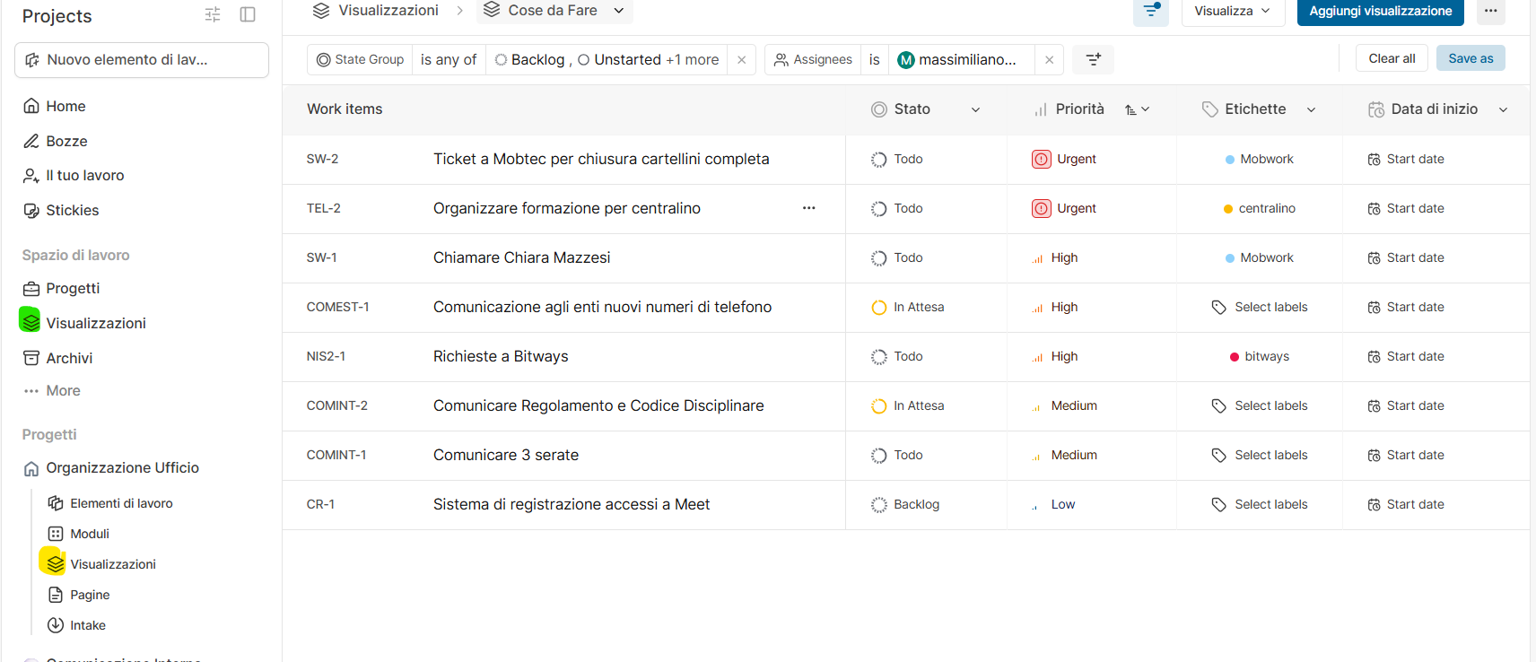Open sidebar preferences sliders icon
1536x662 pixels.
pyautogui.click(x=213, y=14)
